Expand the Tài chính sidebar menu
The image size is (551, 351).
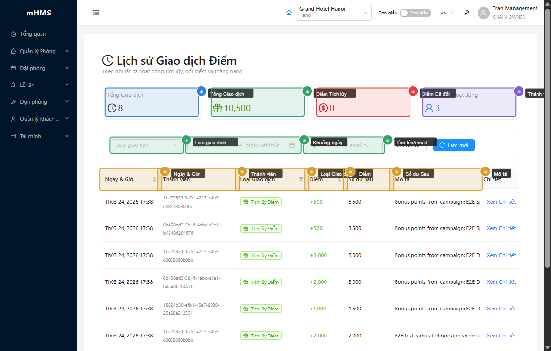pos(39,136)
